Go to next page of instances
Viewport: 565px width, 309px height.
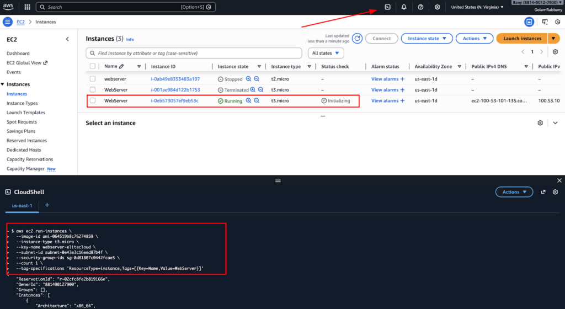click(x=541, y=52)
